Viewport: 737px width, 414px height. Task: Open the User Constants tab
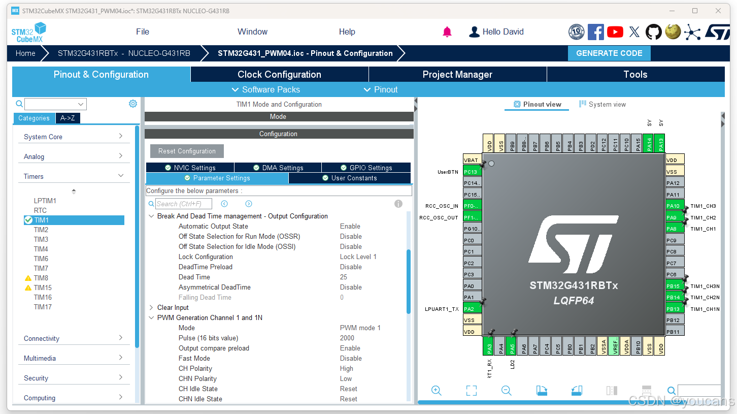click(x=350, y=178)
